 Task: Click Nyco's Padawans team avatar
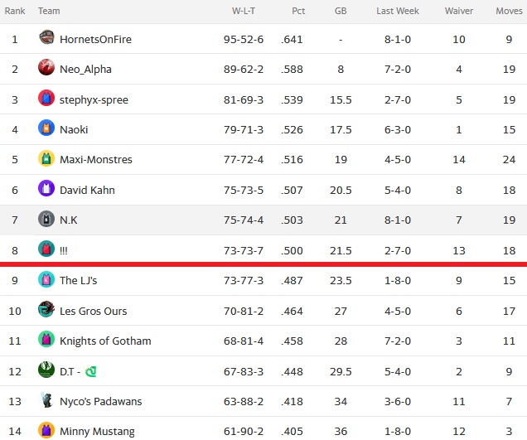coord(46,399)
